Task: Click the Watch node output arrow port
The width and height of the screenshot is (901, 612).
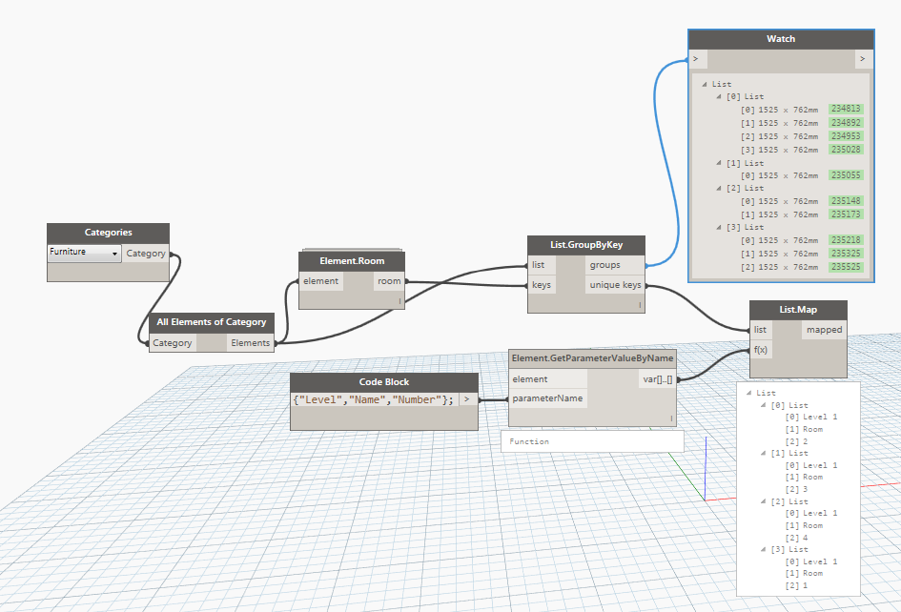Action: click(863, 59)
